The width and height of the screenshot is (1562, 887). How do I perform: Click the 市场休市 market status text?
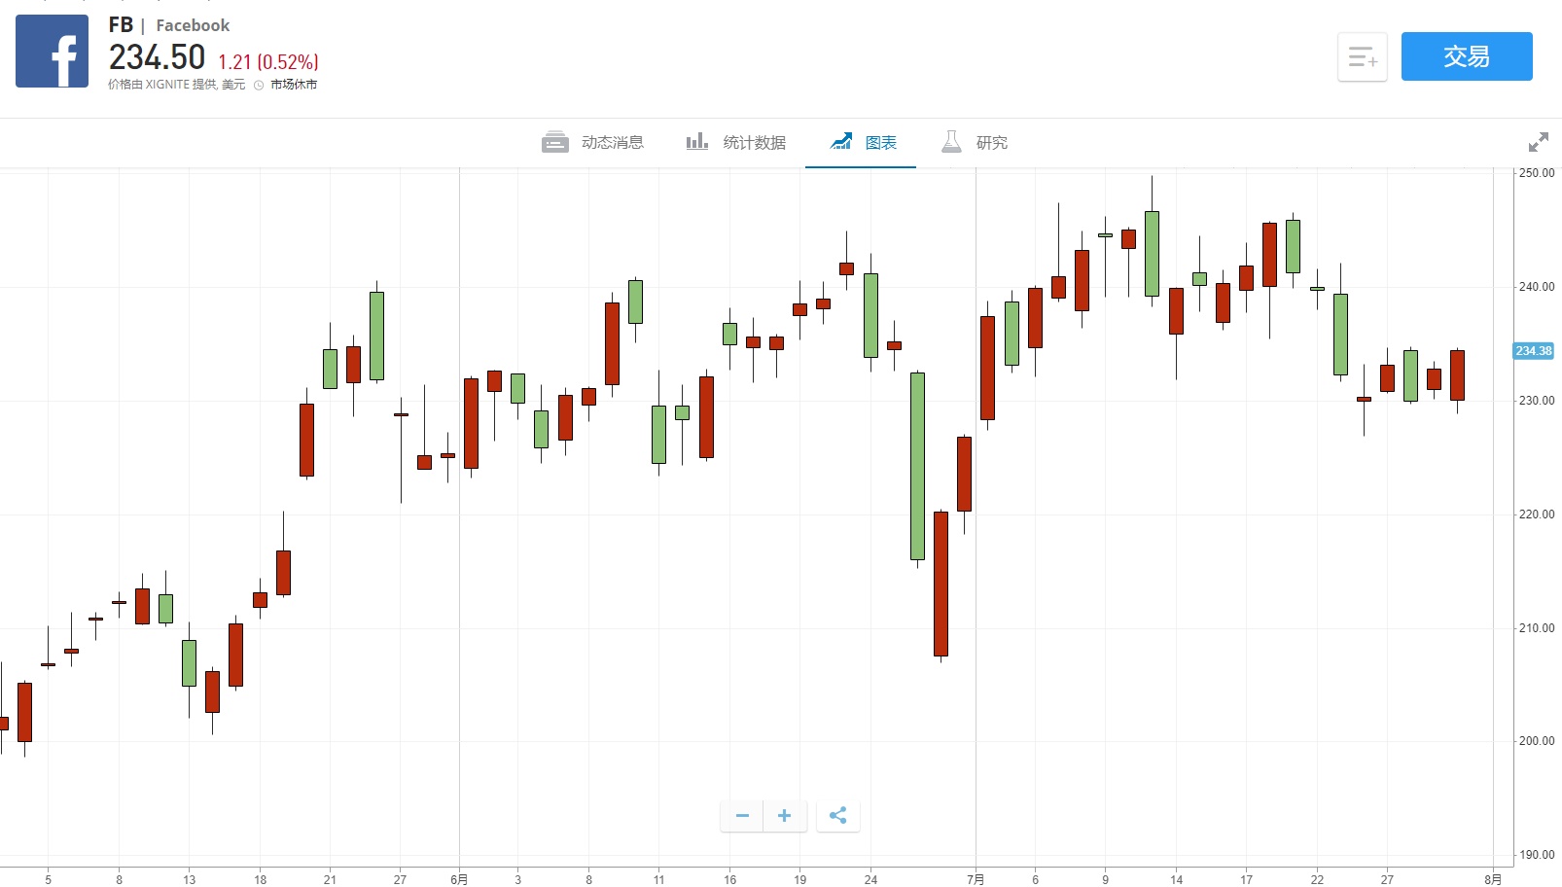tap(294, 85)
